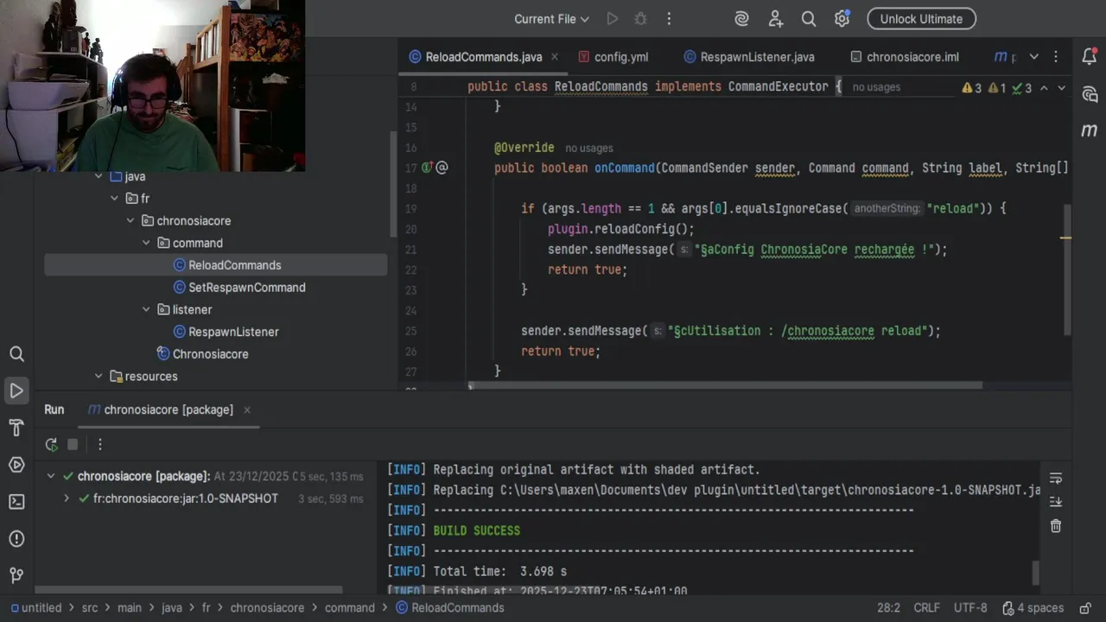The height and width of the screenshot is (622, 1106).
Task: Open the Find tool window on the left strip
Action: (x=16, y=353)
